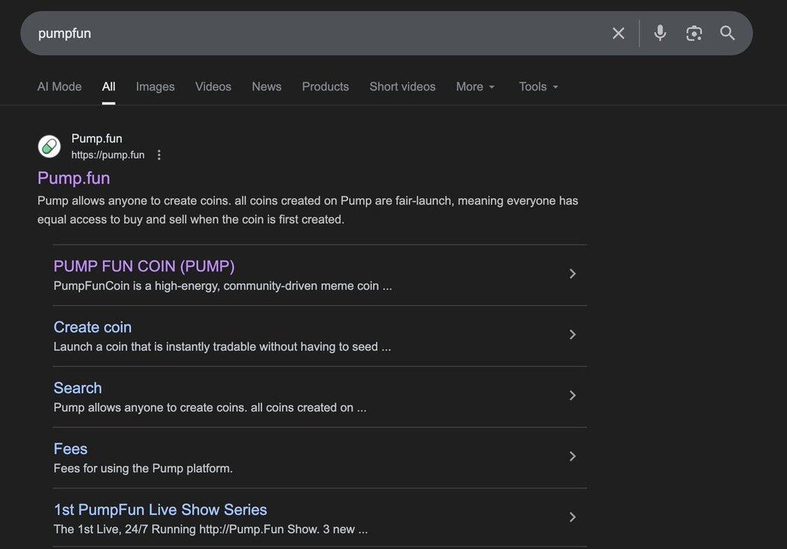Viewport: 787px width, 549px height.
Task: Start voice search with microphone icon
Action: pyautogui.click(x=660, y=33)
